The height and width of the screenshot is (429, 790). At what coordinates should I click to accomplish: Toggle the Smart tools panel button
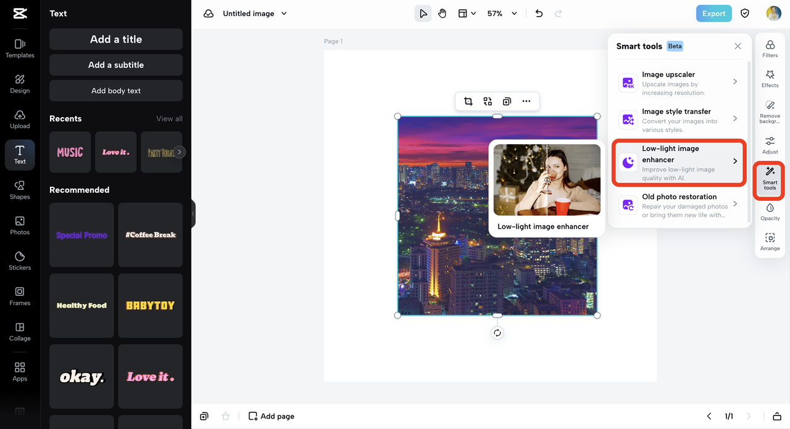tap(770, 179)
